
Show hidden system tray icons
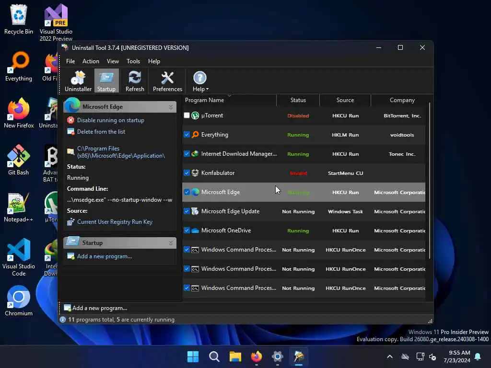click(x=390, y=356)
